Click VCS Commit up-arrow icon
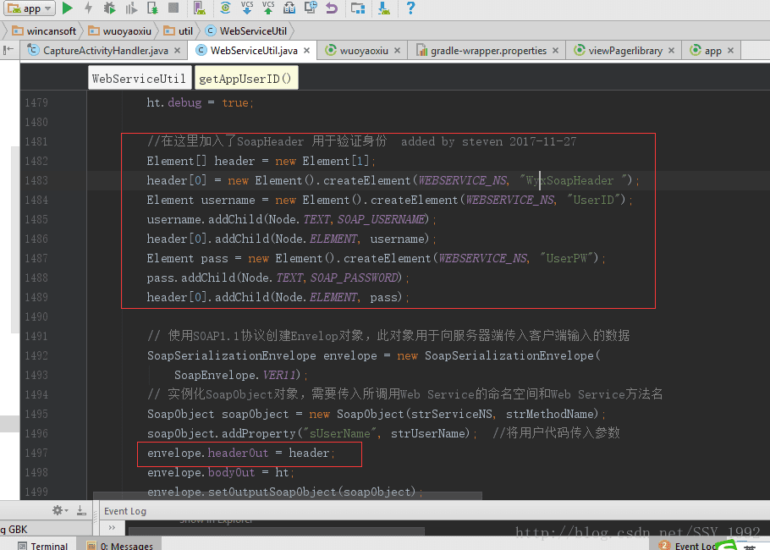 pos(268,8)
